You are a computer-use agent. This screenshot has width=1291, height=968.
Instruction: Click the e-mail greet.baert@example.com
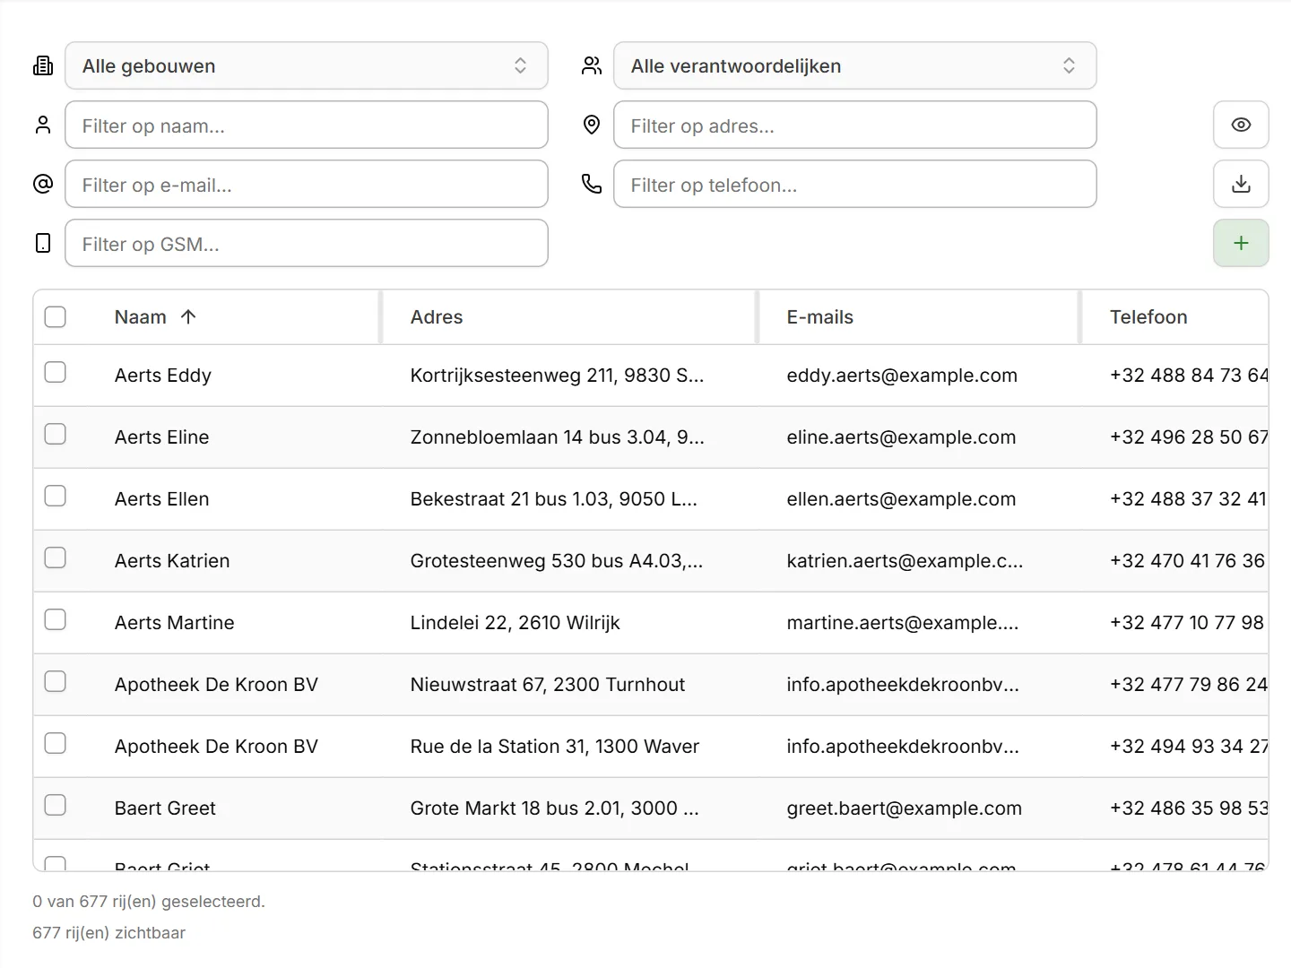[x=905, y=808]
